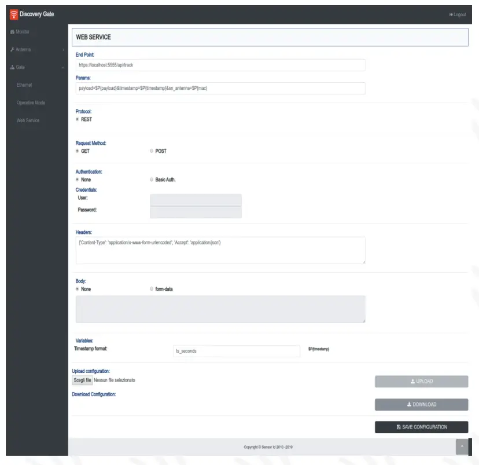Click the upload icon inside the UPLOAD button
Image resolution: width=479 pixels, height=465 pixels.
[412, 381]
